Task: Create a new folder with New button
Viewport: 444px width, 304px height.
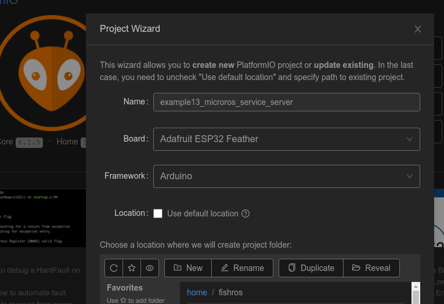Action: coord(188,268)
